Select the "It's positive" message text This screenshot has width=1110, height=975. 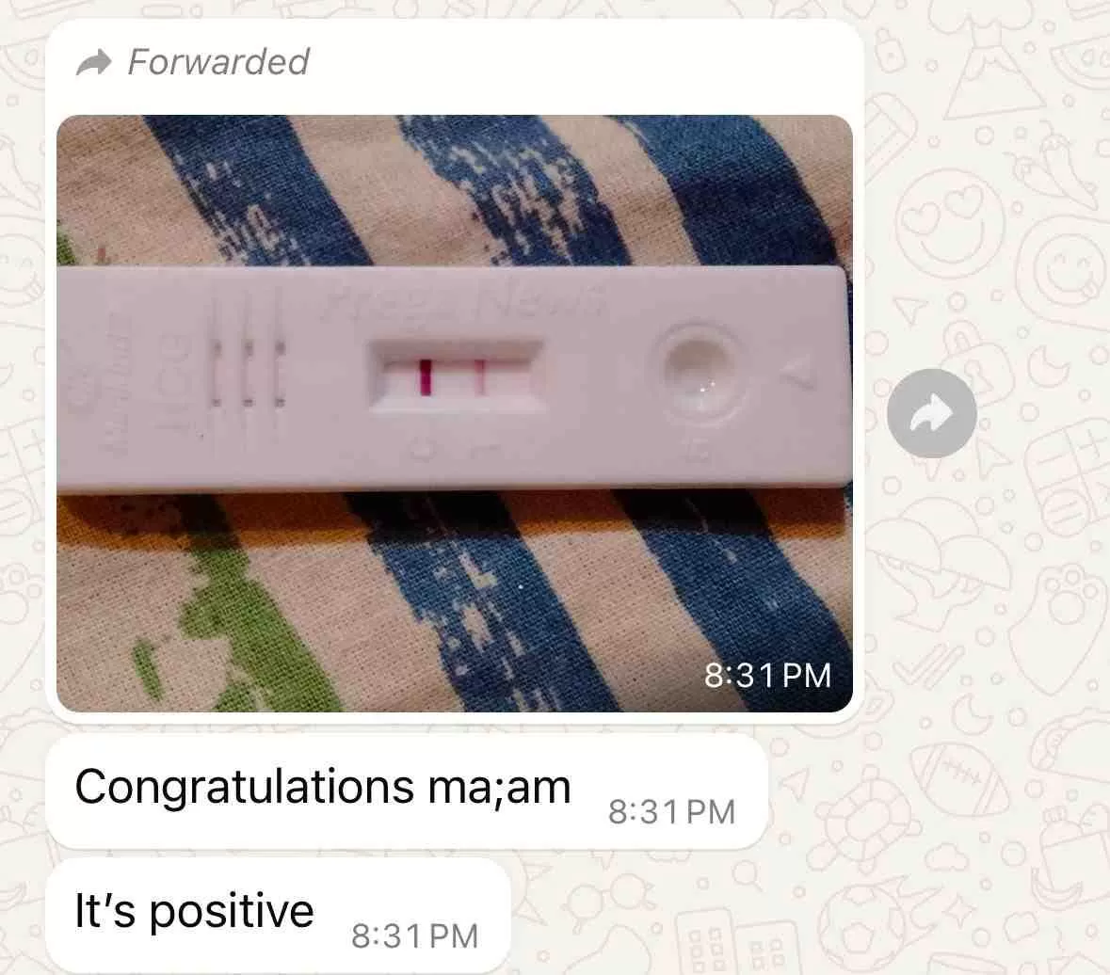pos(194,911)
